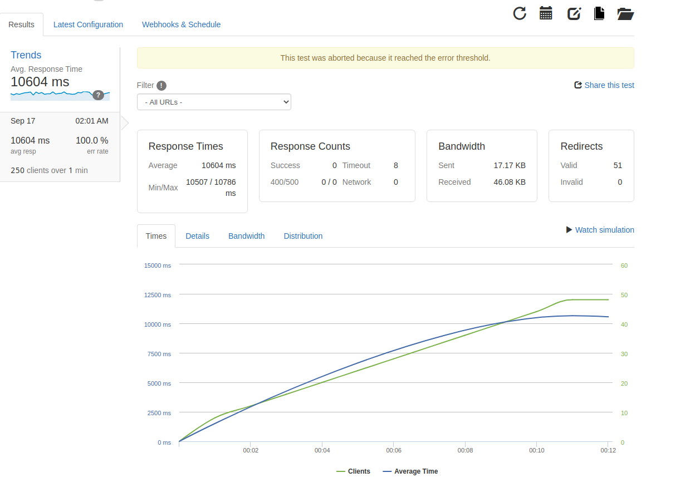Screen dimensions: 700x492
Task: Click the copy test document icon
Action: coord(599,13)
